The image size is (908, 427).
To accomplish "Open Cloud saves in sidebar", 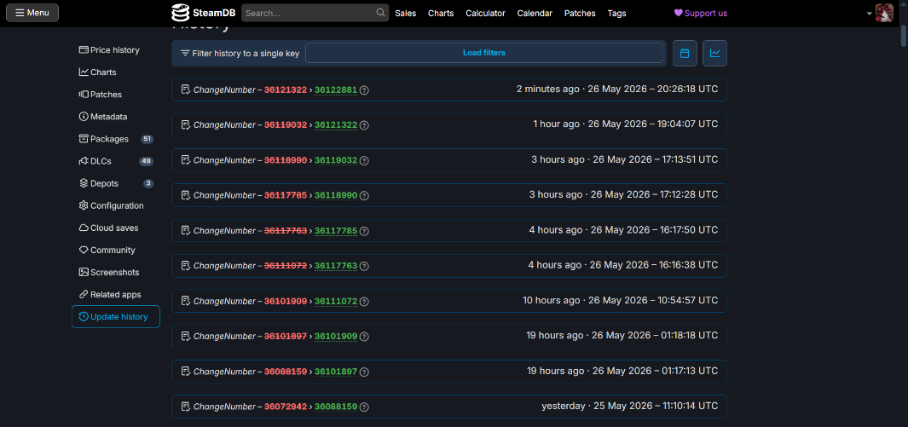I will (x=109, y=228).
